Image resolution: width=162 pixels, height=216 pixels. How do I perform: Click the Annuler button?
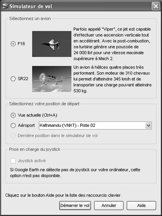[109, 205]
